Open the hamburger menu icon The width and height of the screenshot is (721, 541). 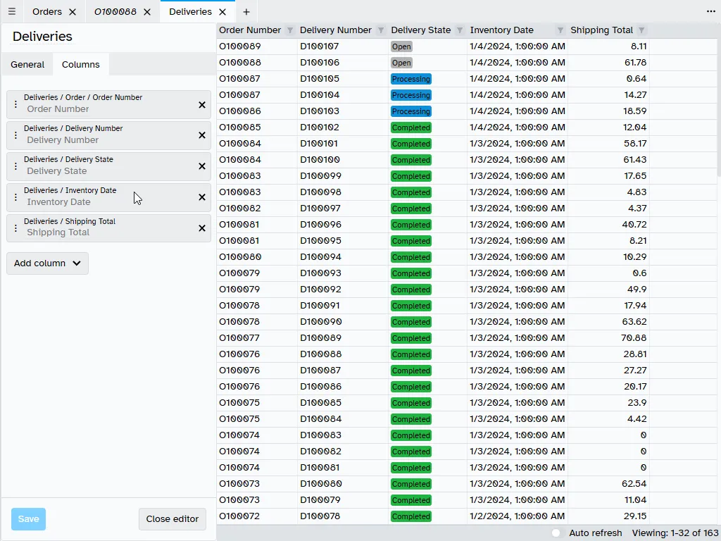(x=12, y=12)
